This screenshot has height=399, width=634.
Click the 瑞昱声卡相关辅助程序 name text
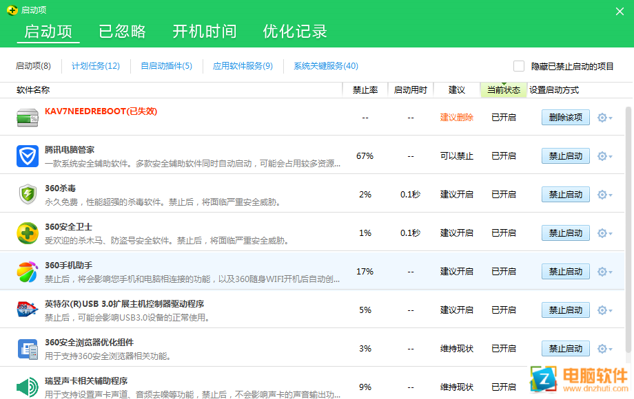(86, 381)
